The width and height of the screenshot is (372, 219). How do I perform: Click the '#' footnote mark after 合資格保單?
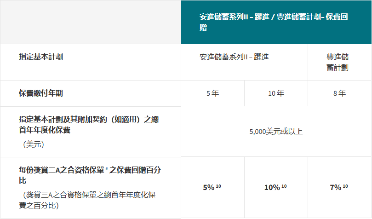[x=107, y=169]
